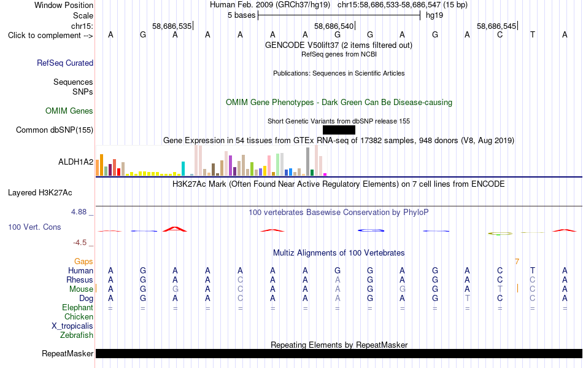Click the tall red PhyloP peak
Image resolution: width=583 pixels, height=368 pixels.
coord(175,229)
